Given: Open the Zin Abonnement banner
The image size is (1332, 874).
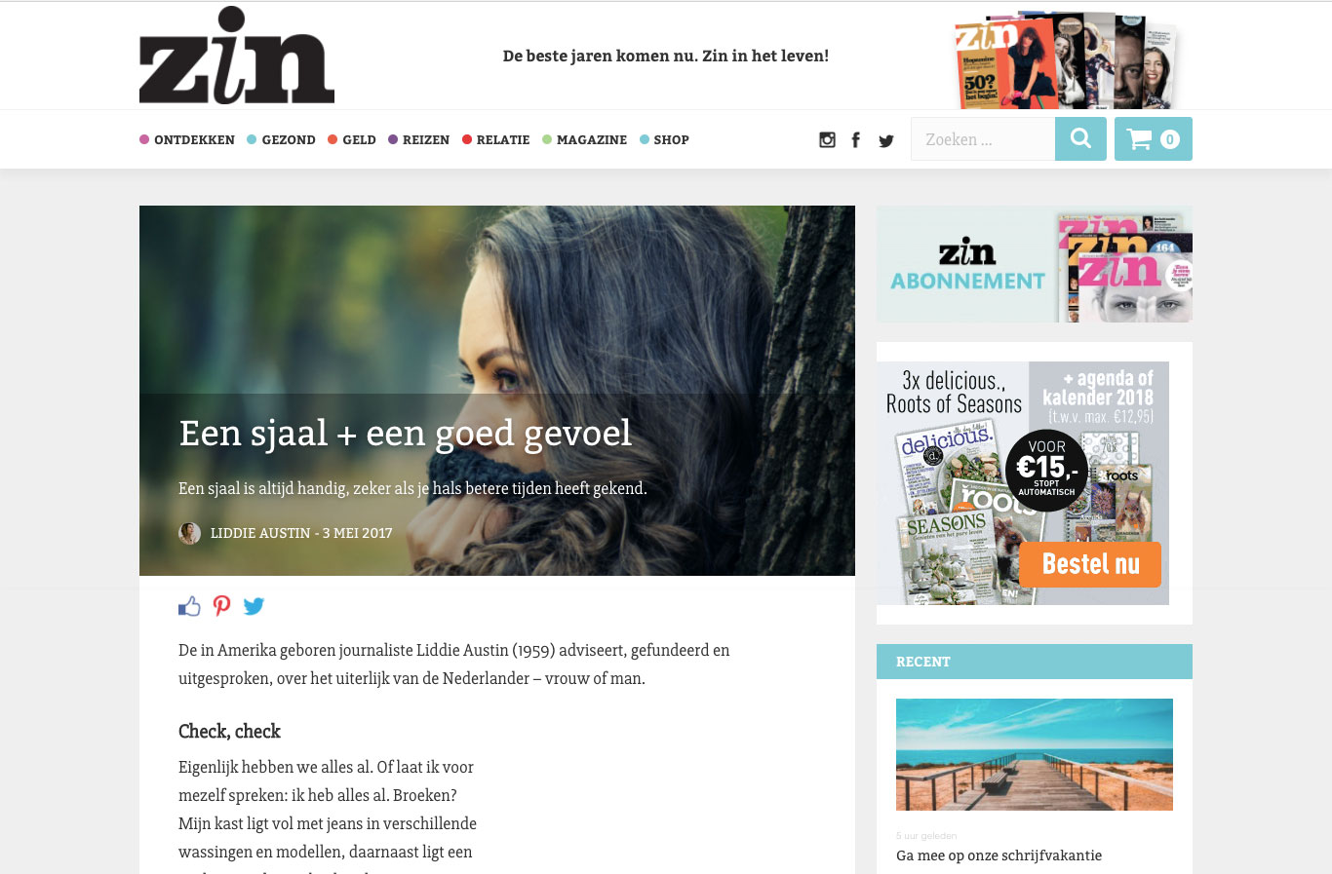Looking at the screenshot, I should point(1035,264).
